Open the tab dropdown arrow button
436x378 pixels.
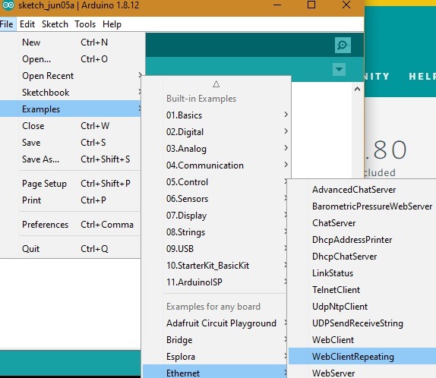339,69
